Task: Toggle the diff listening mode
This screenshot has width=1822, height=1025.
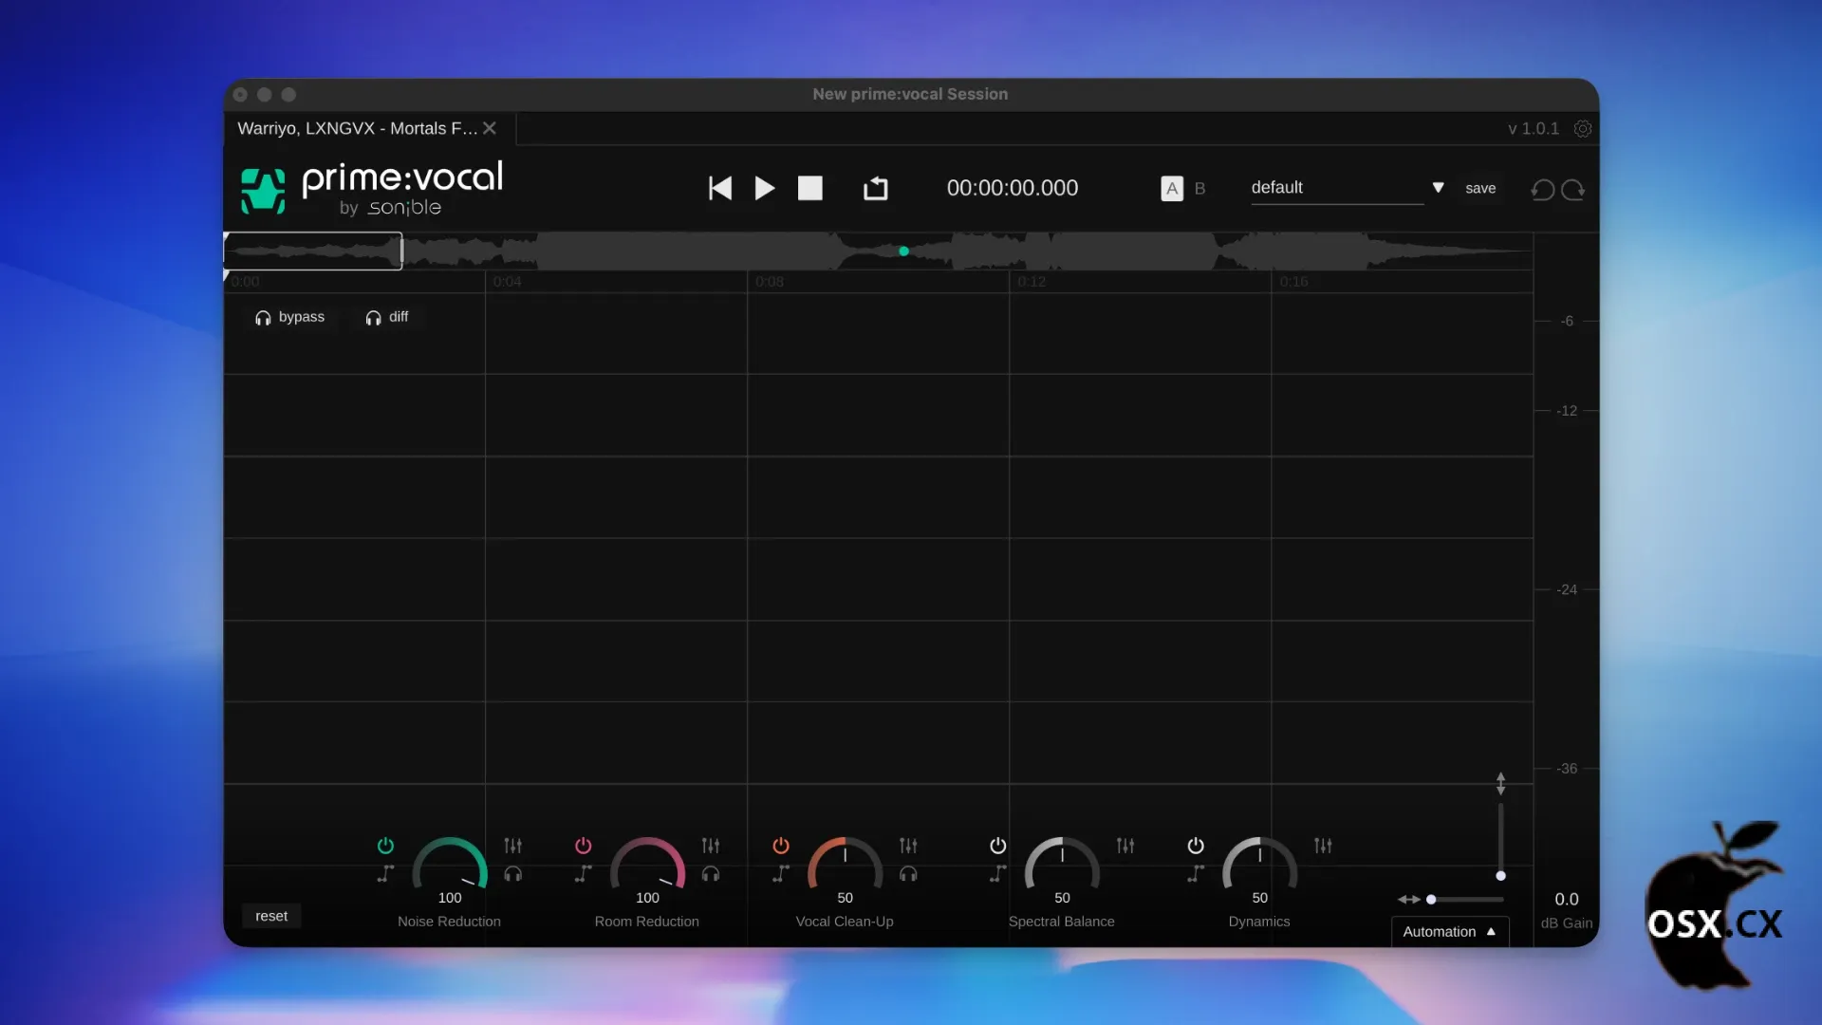Action: tap(386, 317)
